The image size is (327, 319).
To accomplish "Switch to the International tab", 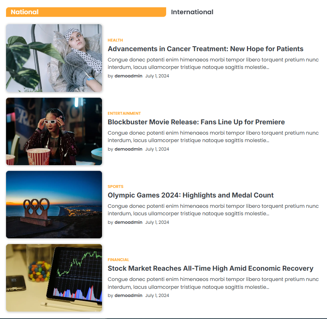I will pos(192,12).
